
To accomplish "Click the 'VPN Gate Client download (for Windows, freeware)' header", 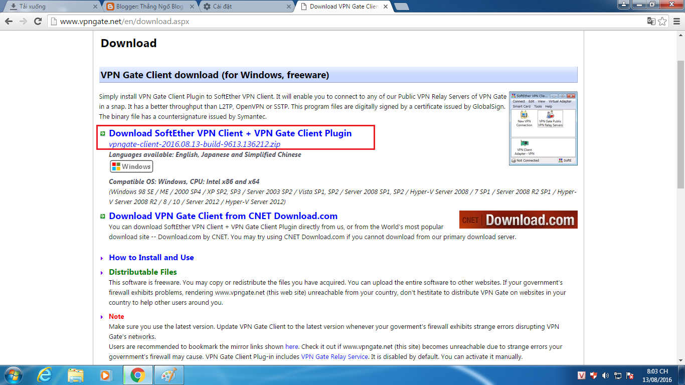I will coord(338,75).
